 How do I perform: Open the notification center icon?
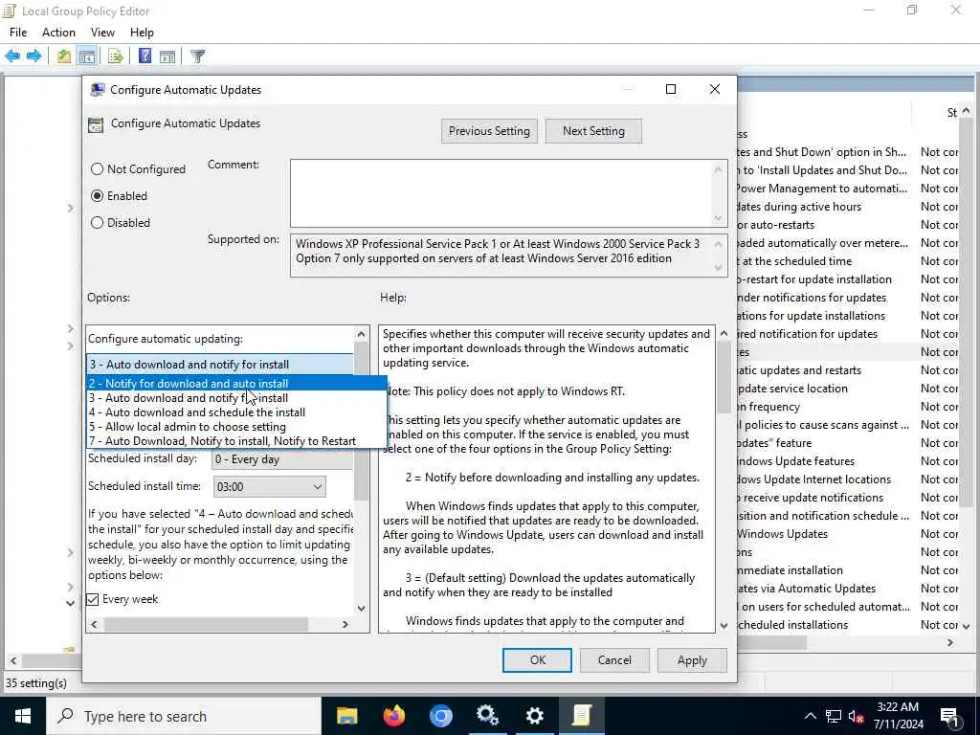pos(949,718)
